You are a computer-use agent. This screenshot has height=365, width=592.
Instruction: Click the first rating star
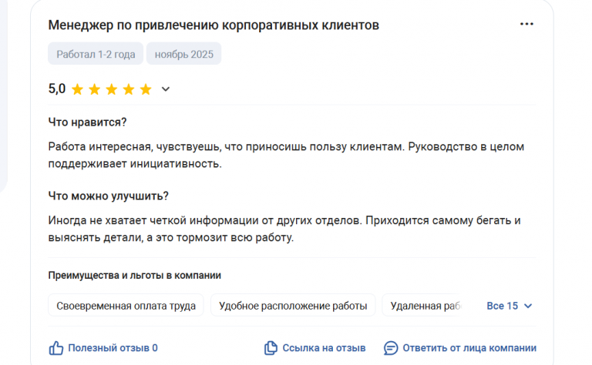(78, 89)
